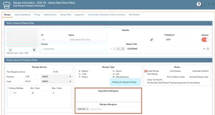Screen dimensions: 215x115
Task: Click This Recipe to Serve field
Action: [x=62, y=72]
